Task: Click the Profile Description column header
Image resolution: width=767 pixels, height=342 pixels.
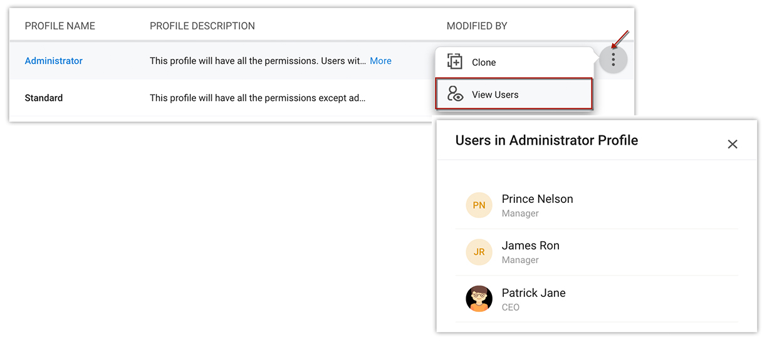Action: [202, 26]
